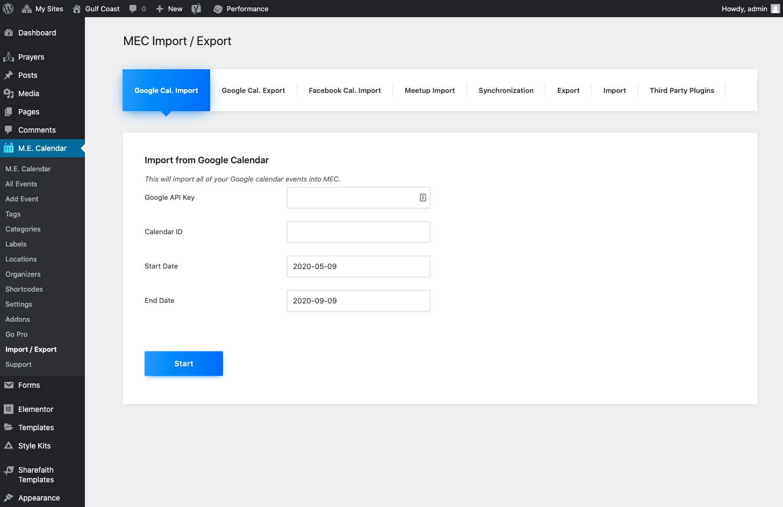Open Shortcodes submenu link
Viewport: 783px width, 507px height.
point(24,289)
